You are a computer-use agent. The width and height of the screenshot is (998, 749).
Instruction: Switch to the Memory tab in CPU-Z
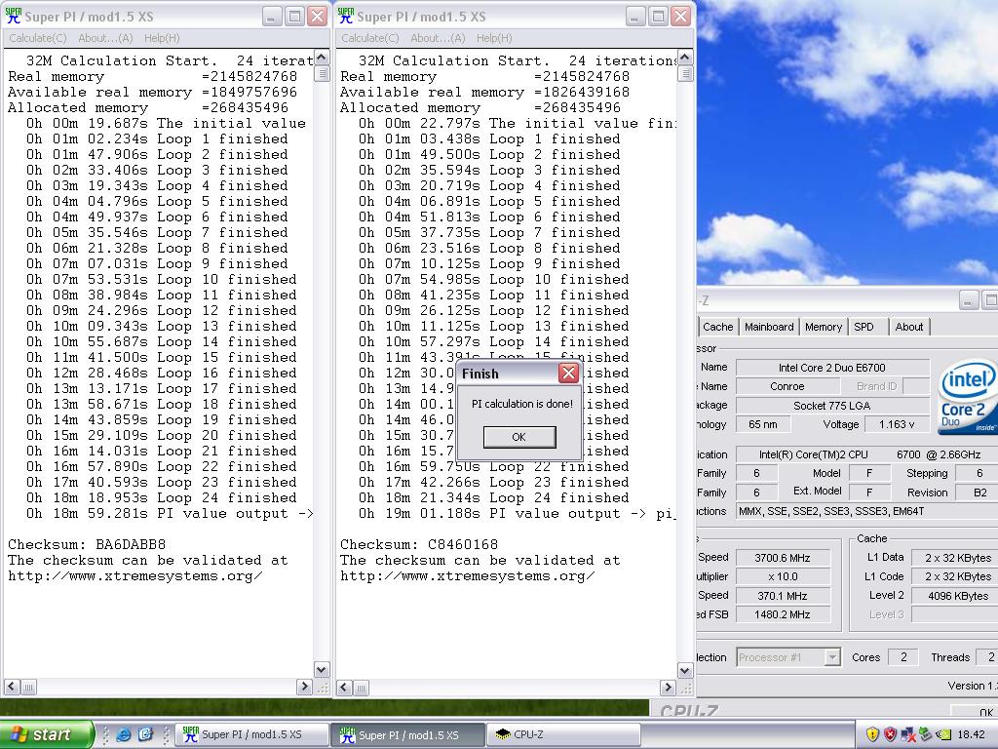pyautogui.click(x=823, y=327)
